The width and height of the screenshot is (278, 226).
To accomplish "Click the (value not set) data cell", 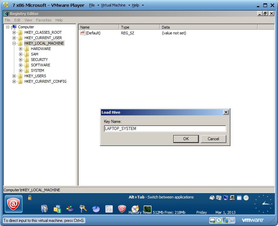I will (174, 33).
